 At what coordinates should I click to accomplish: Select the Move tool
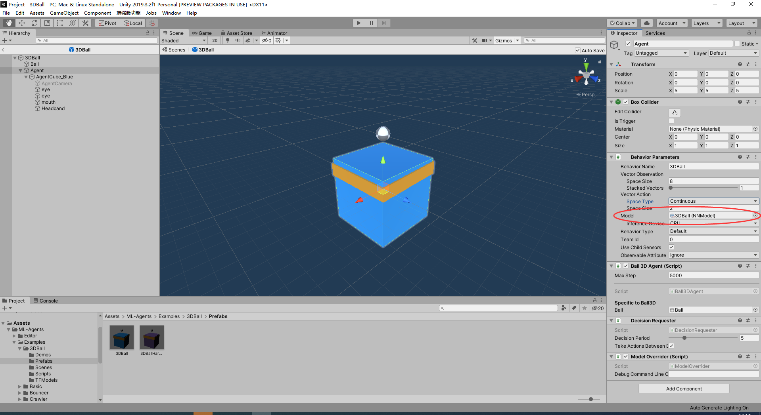[x=21, y=23]
